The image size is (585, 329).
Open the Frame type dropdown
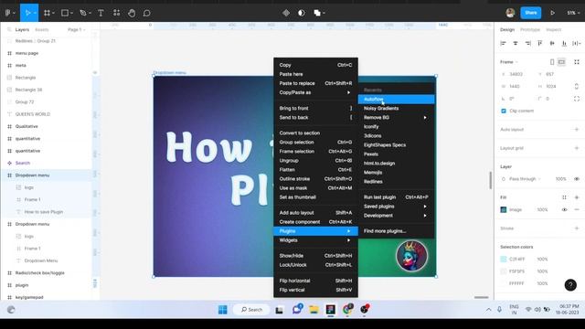point(509,62)
